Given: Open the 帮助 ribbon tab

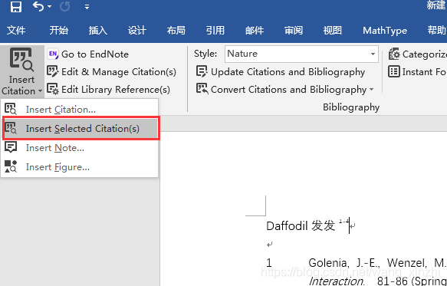Looking at the screenshot, I should tap(437, 30).
